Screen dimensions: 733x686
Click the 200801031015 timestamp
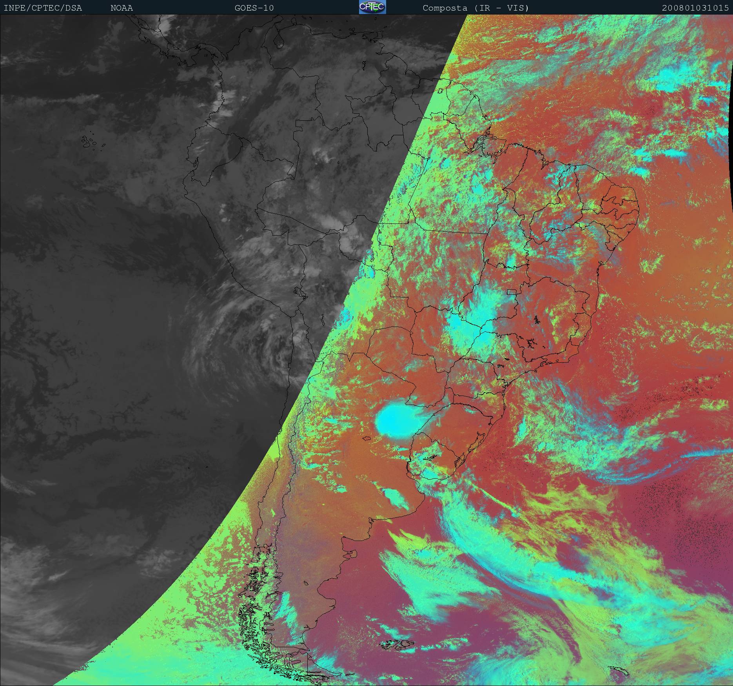(x=695, y=8)
